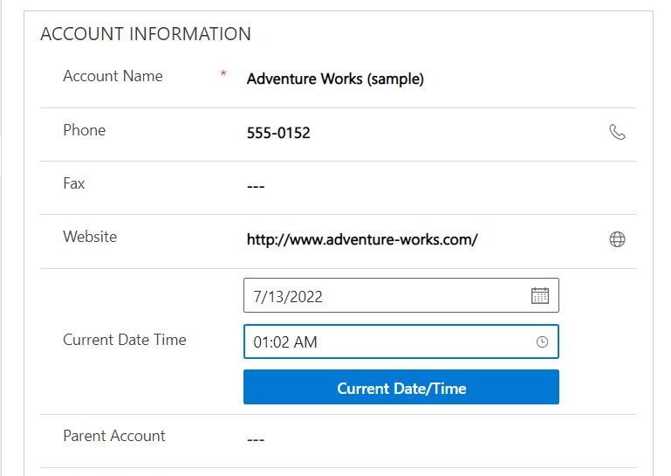Screen dimensions: 671x476
Task: Click the empty Parent Account lookup field
Action: [256, 439]
